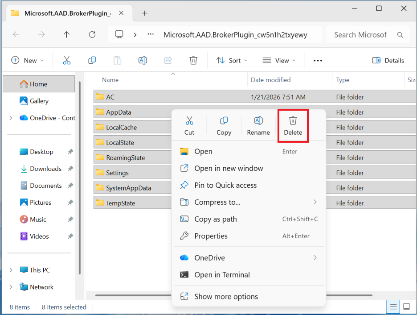Close the Microsoft.AAD.BrokerPlugin tab
Viewport: 417px width, 315px height.
121,13
